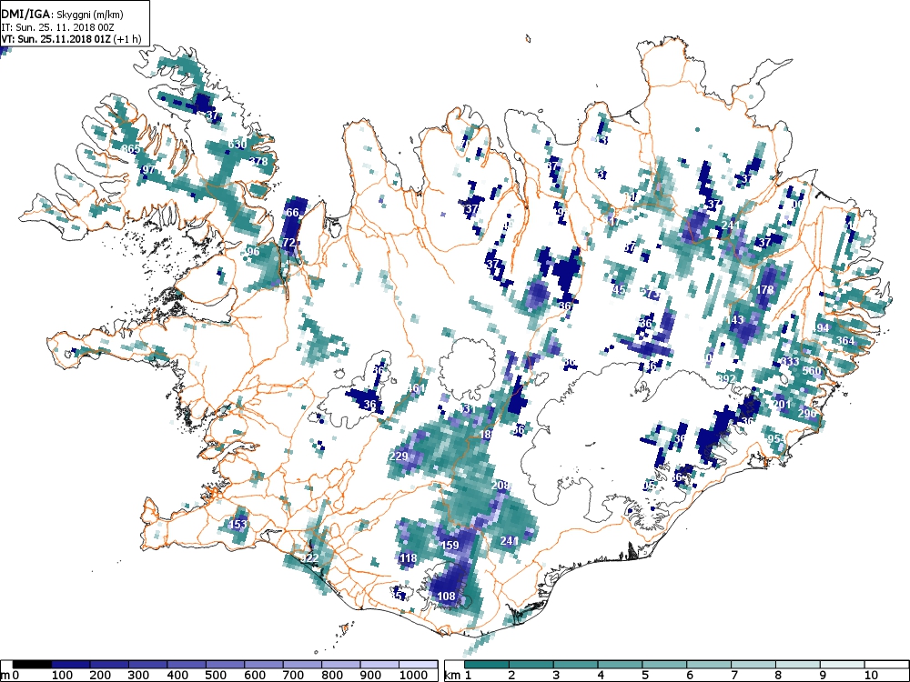
Task: Click the visibility value '201' on the map
Action: [x=782, y=405]
